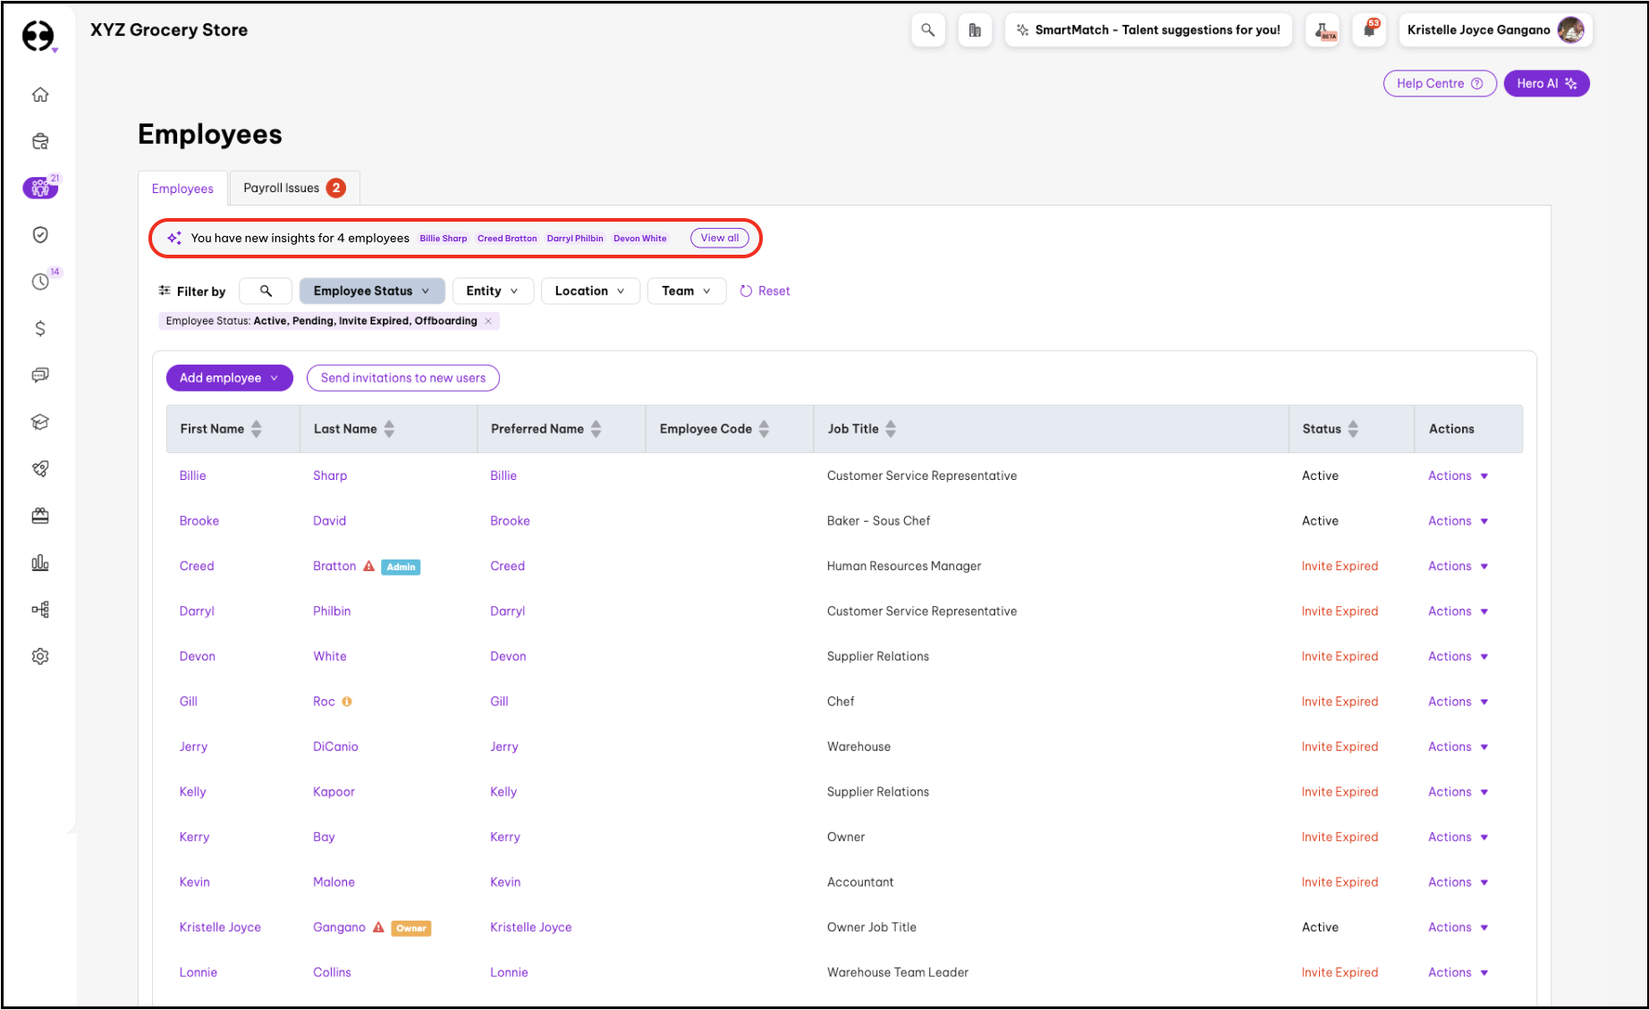Viewport: 1649px width, 1010px height.
Task: Select the Employees tab
Action: [182, 189]
